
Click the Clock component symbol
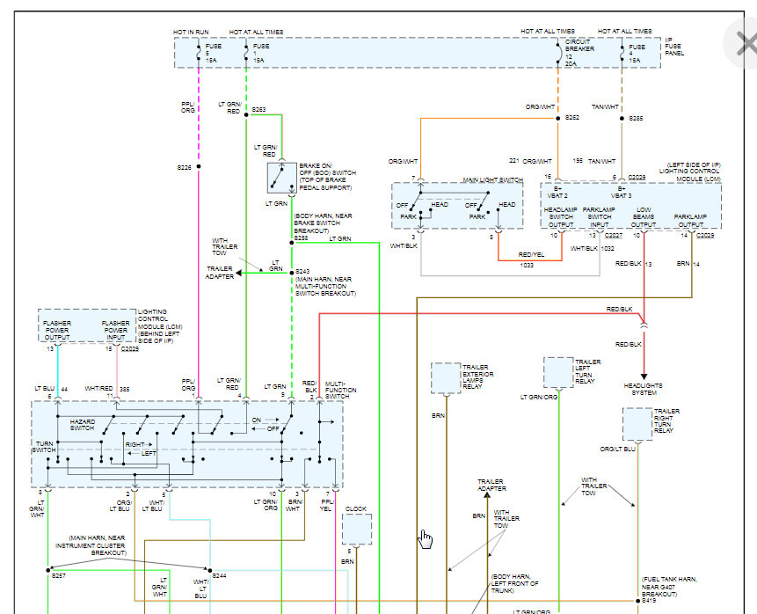click(356, 528)
